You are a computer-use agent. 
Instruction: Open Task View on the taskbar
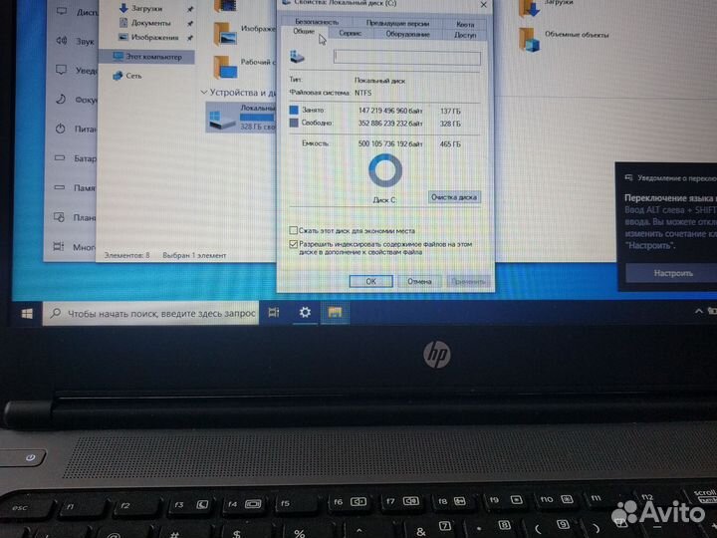(274, 313)
